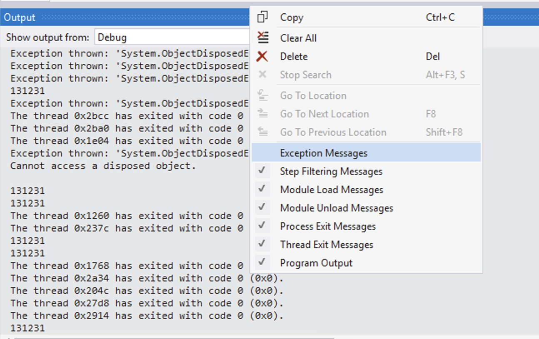The image size is (539, 339).
Task: Click the Clear All icon
Action: pyautogui.click(x=262, y=37)
